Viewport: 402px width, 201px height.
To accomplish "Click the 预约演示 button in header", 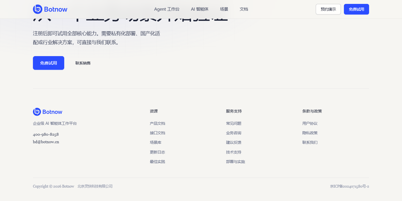I will [328, 9].
